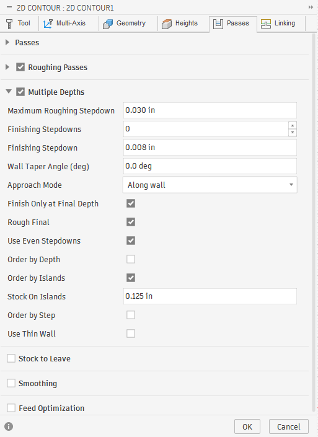This screenshot has width=318, height=437.
Task: Enable Order by Depth checkbox
Action: (131, 259)
